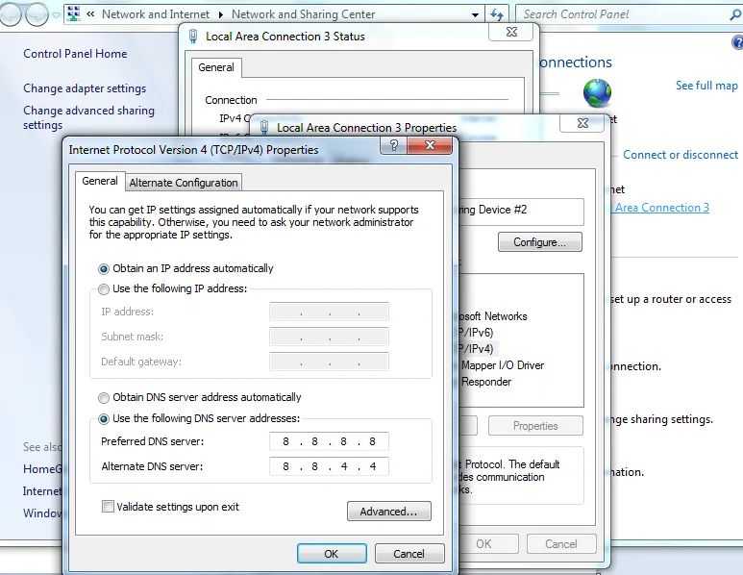Select 'Obtain an IP address automatically' option
743x575 pixels.
pyautogui.click(x=104, y=268)
